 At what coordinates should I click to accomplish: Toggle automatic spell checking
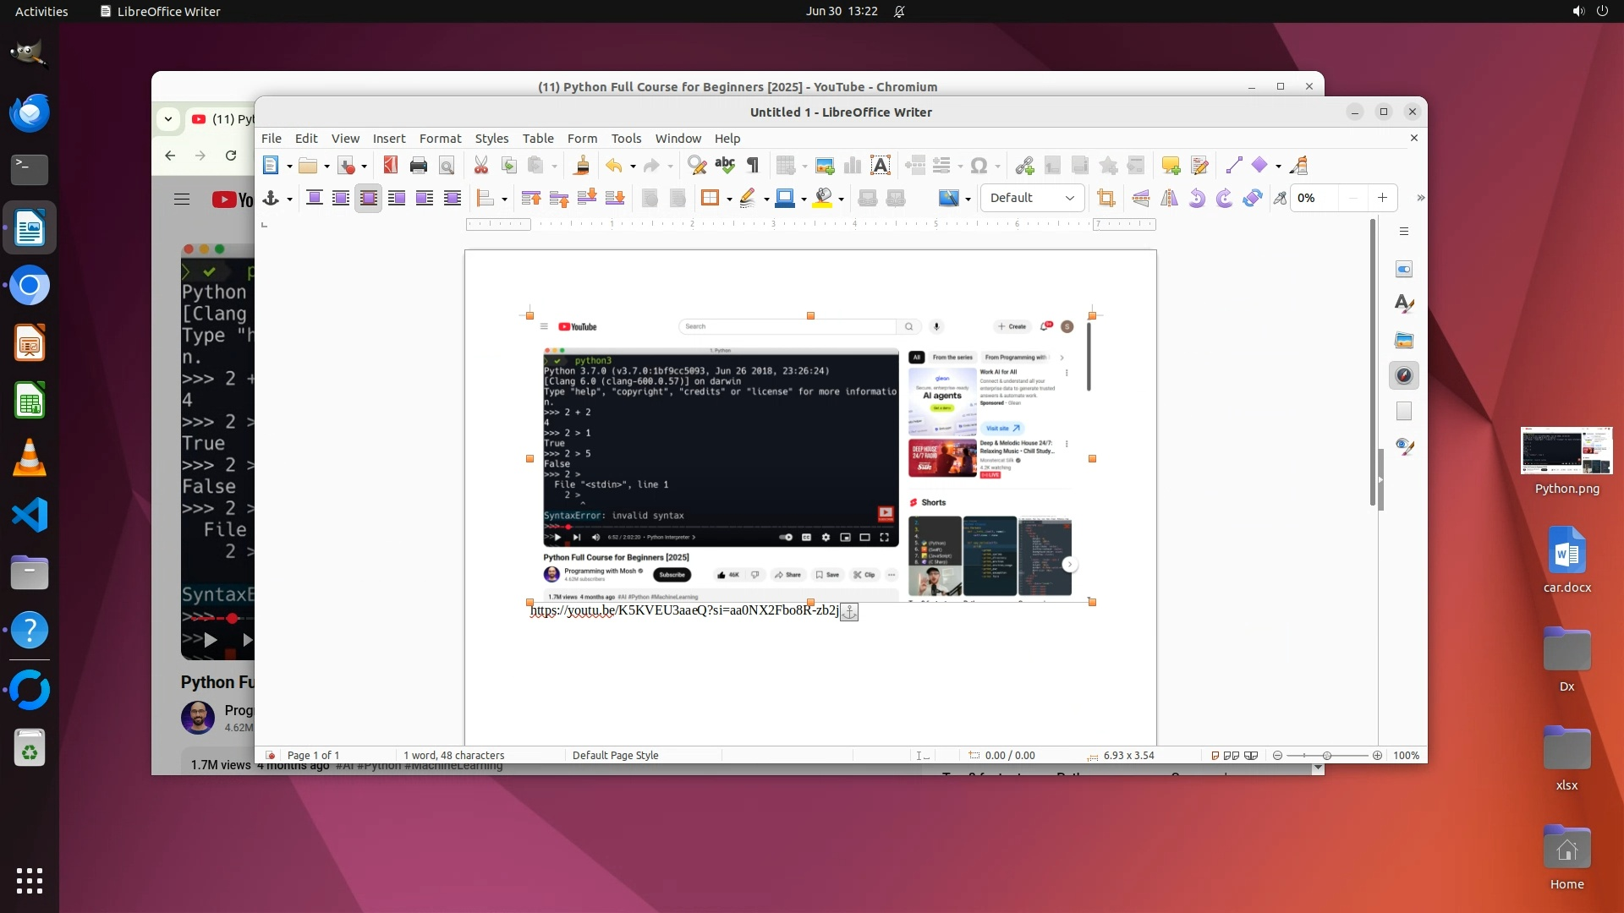pos(725,166)
